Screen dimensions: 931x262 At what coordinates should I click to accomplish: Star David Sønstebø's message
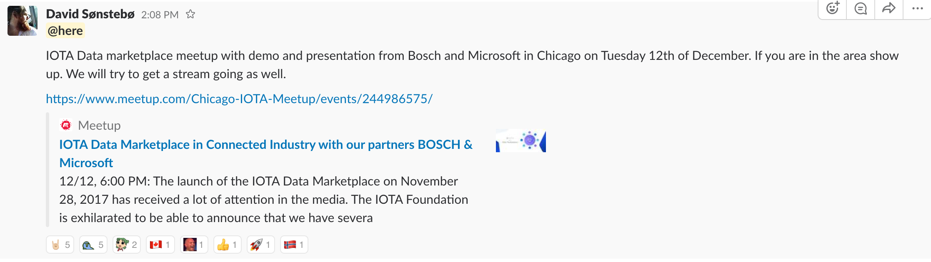tap(190, 15)
